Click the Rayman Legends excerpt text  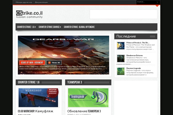140,73
